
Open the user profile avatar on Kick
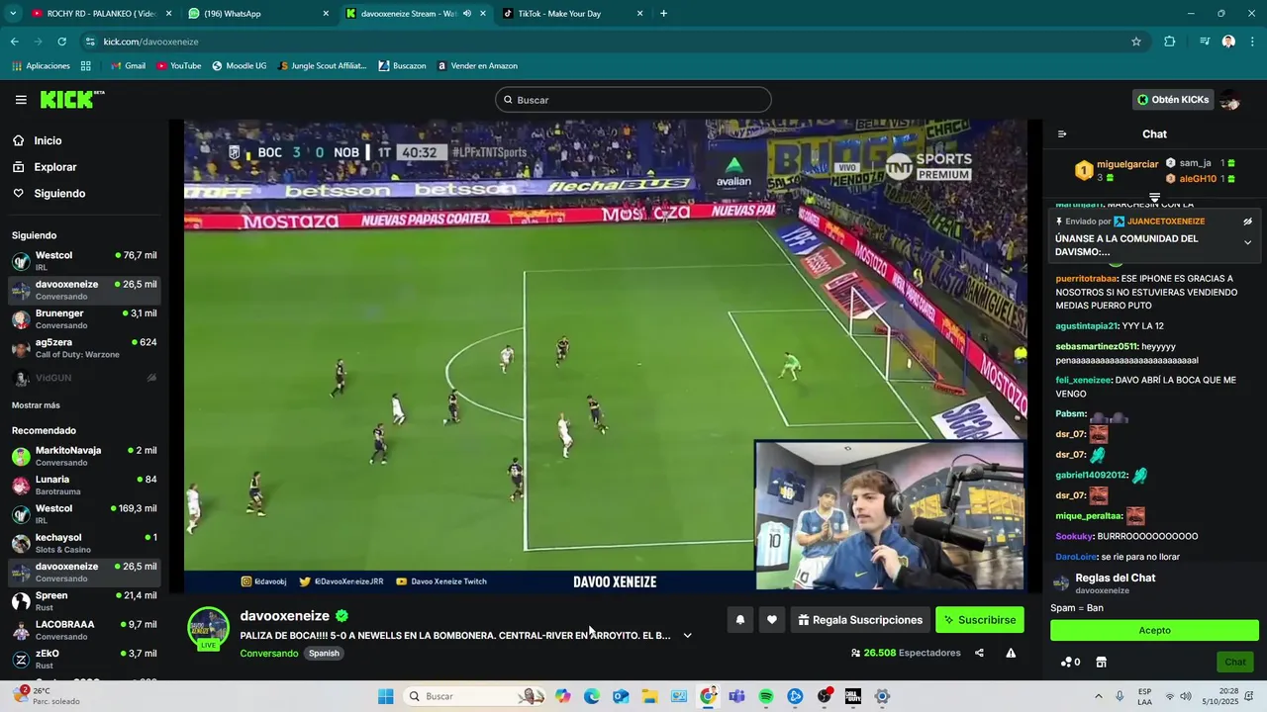[x=1230, y=100]
